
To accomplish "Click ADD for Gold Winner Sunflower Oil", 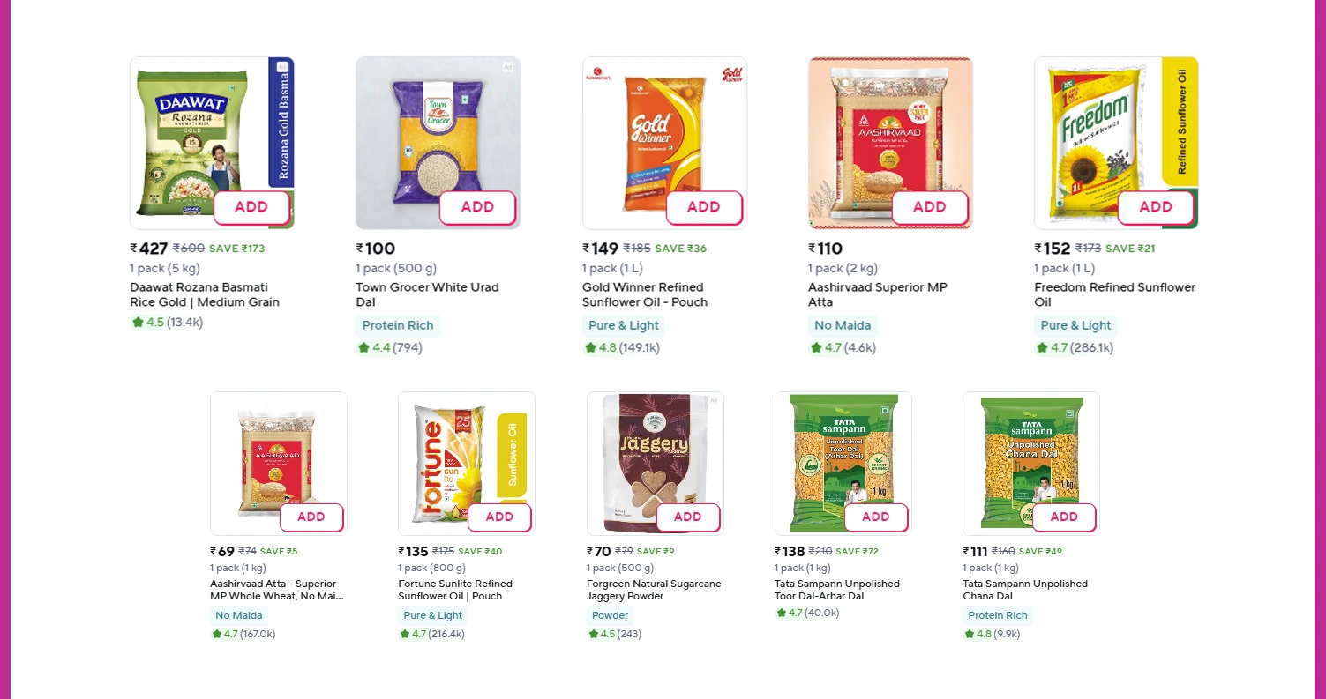I will tap(703, 207).
